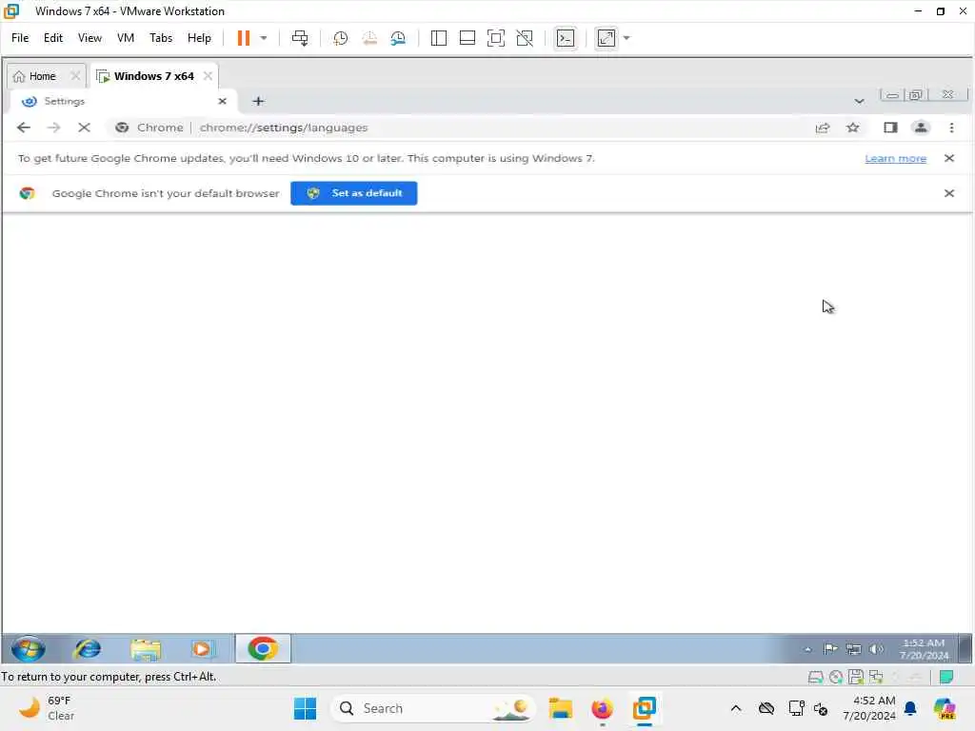Image resolution: width=975 pixels, height=731 pixels.
Task: Show hidden Windows 7 tray icons
Action: 807,649
